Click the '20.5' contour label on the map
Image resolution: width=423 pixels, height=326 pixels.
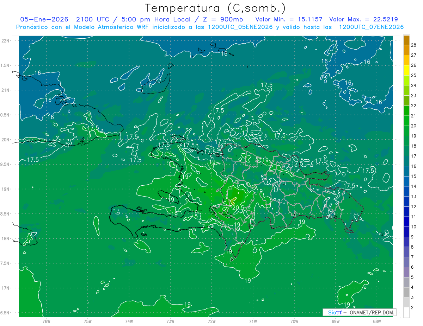(x=238, y=208)
